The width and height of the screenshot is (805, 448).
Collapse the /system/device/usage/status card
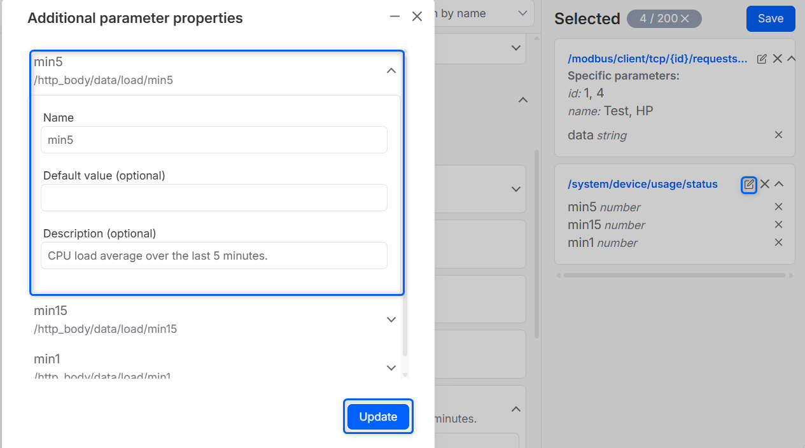(x=779, y=184)
